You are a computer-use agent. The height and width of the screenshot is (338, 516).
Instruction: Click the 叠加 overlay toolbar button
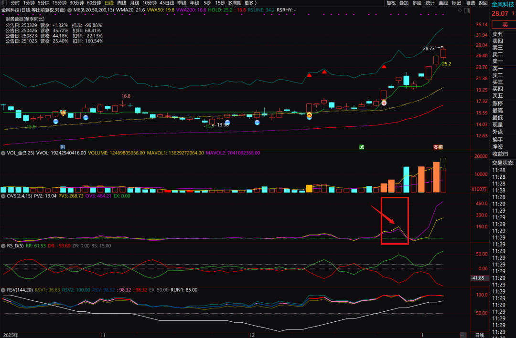[x=404, y=3]
